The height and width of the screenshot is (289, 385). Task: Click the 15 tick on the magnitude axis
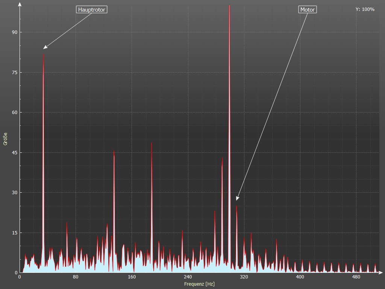(15, 233)
